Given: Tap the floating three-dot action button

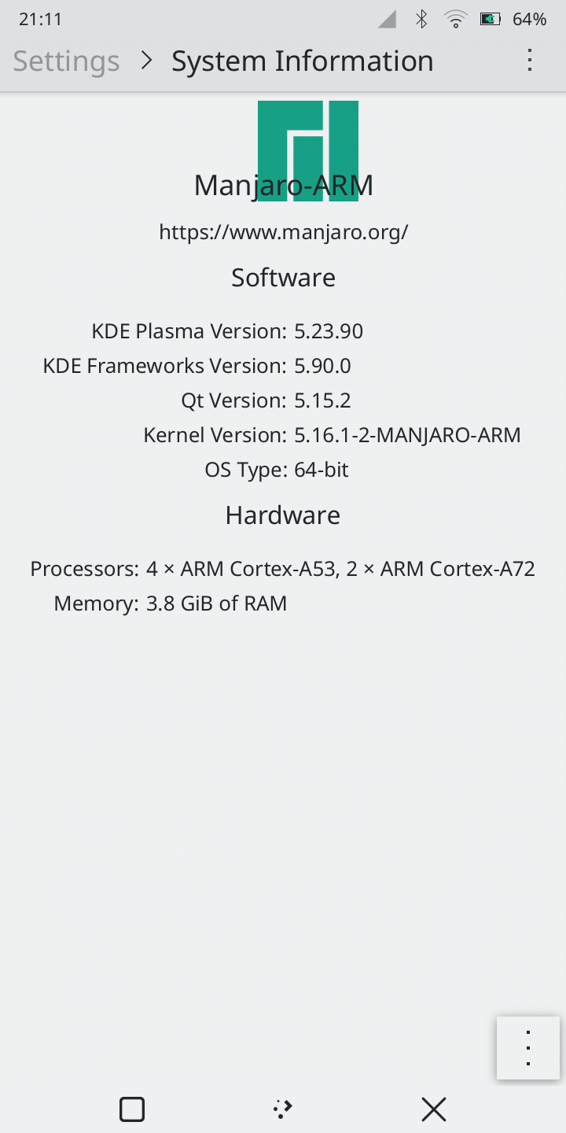Looking at the screenshot, I should pos(528,1048).
